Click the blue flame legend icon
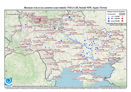The height and width of the screenshot is (92, 131). (x=109, y=21)
